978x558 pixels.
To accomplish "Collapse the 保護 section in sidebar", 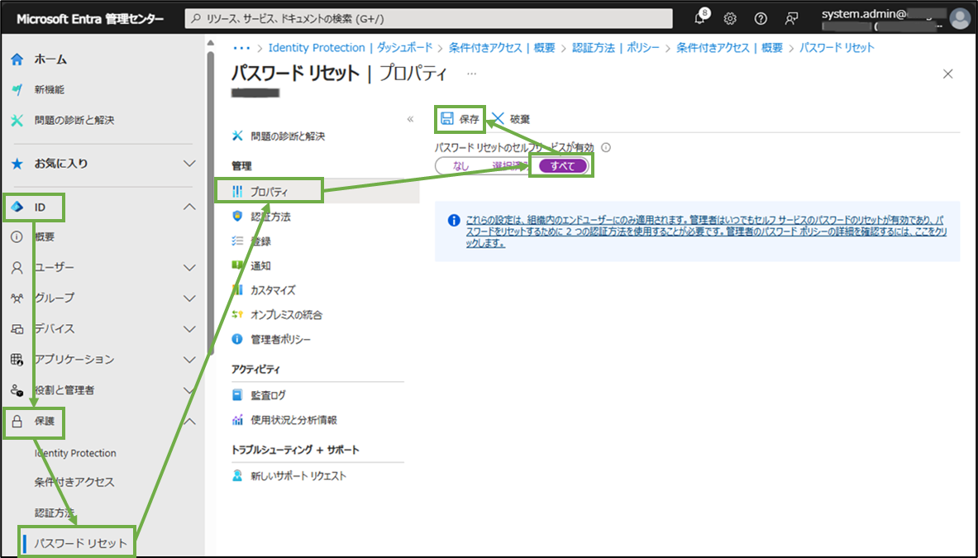I will (189, 419).
